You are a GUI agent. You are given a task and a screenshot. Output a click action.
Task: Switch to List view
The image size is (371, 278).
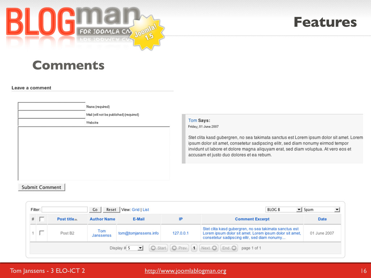pyautogui.click(x=146, y=210)
